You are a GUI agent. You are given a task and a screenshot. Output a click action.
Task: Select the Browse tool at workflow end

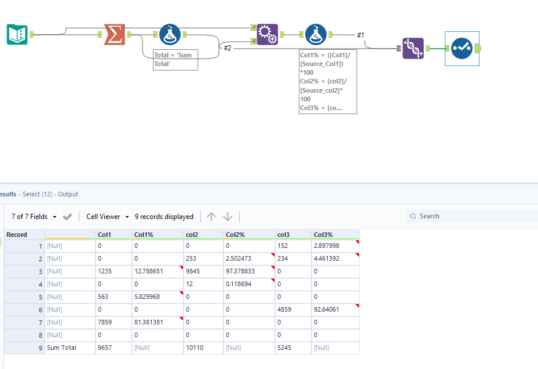pyautogui.click(x=462, y=49)
